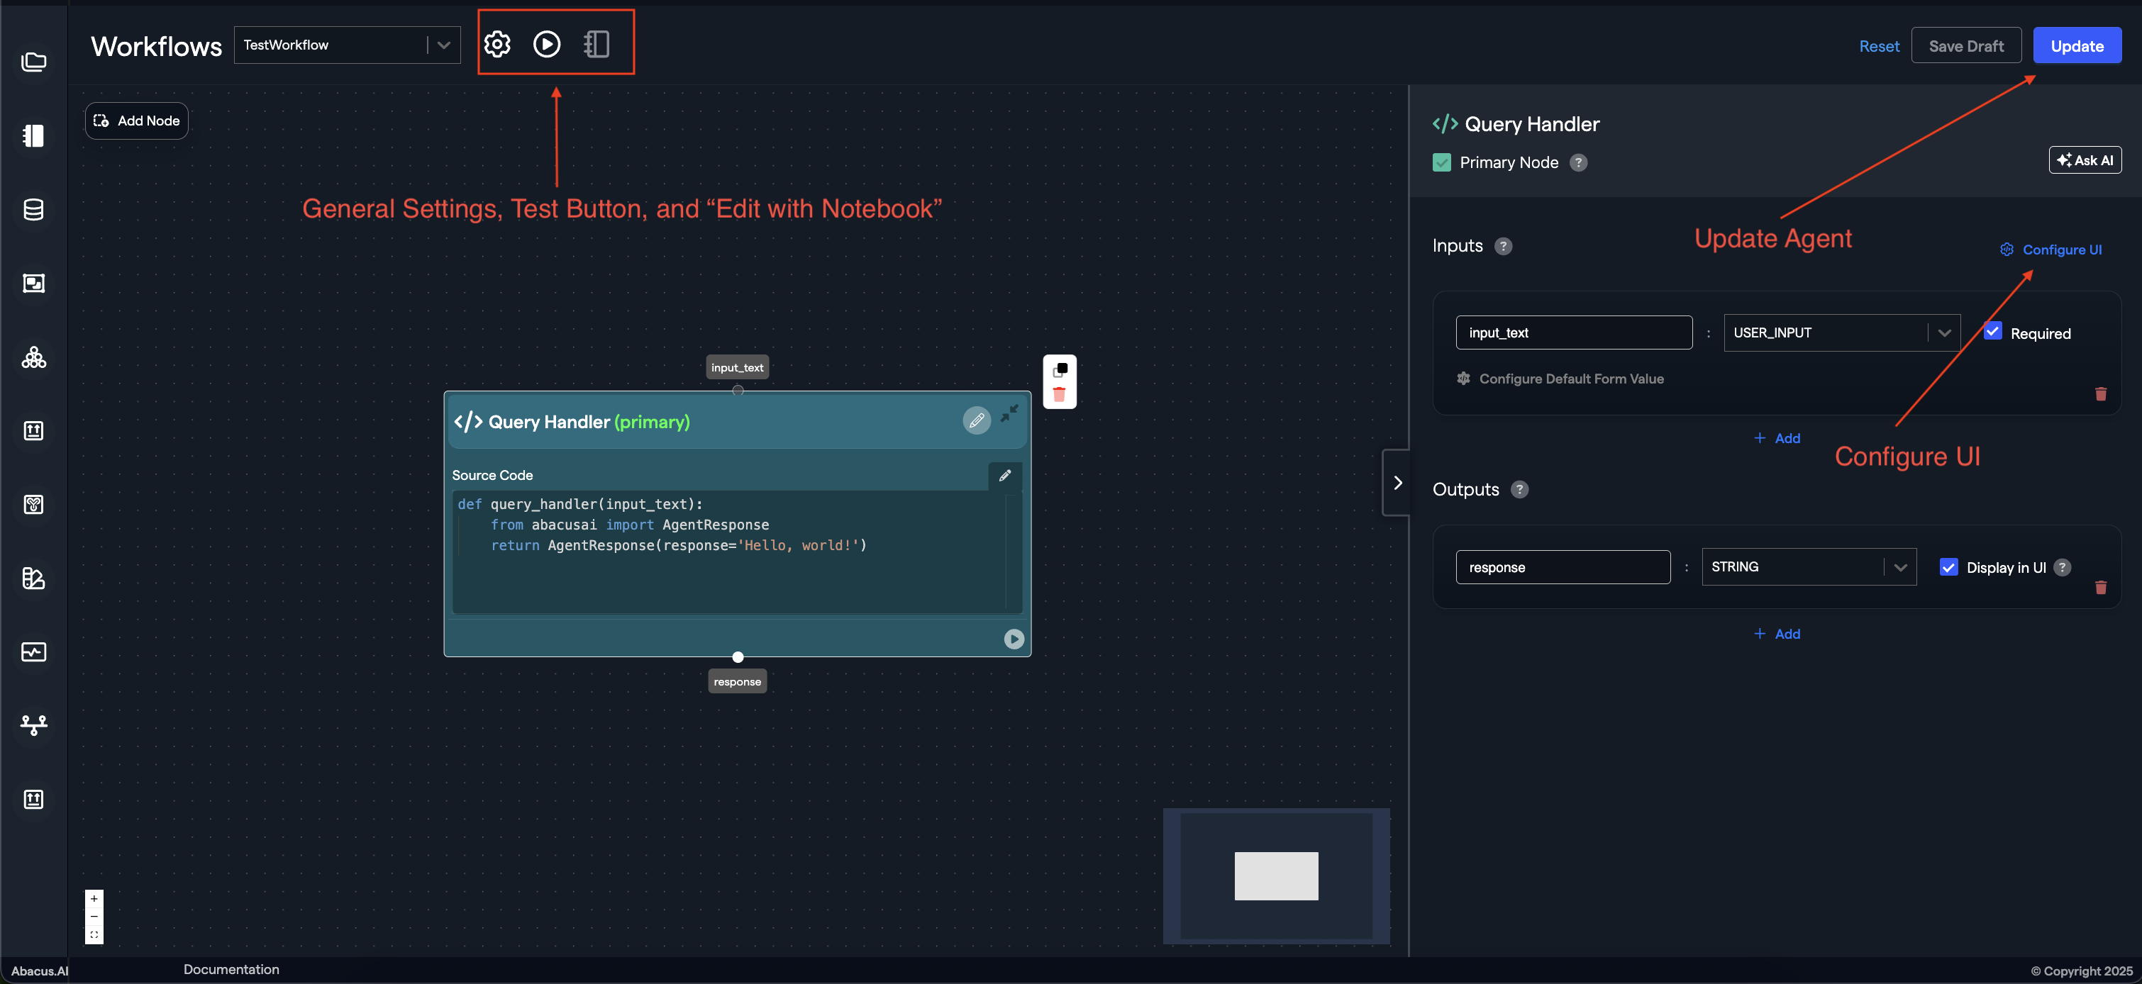Toggle the Primary Node checkbox

[x=1442, y=162]
